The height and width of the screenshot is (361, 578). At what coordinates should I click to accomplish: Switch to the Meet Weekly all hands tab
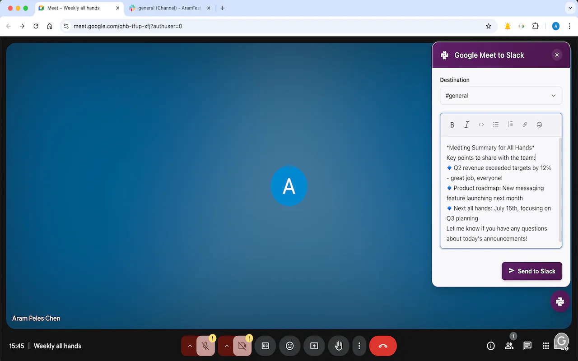tap(79, 8)
